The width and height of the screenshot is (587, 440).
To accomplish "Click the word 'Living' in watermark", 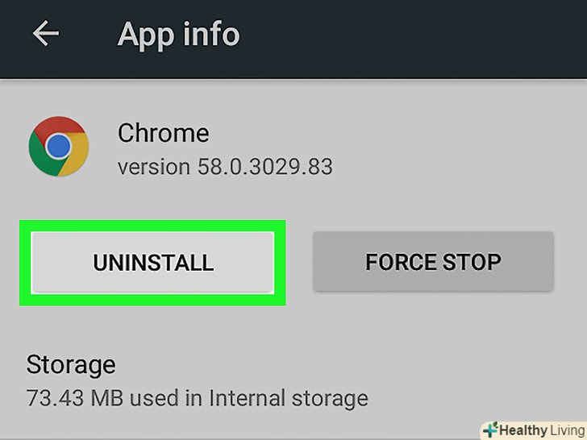I will [x=562, y=430].
